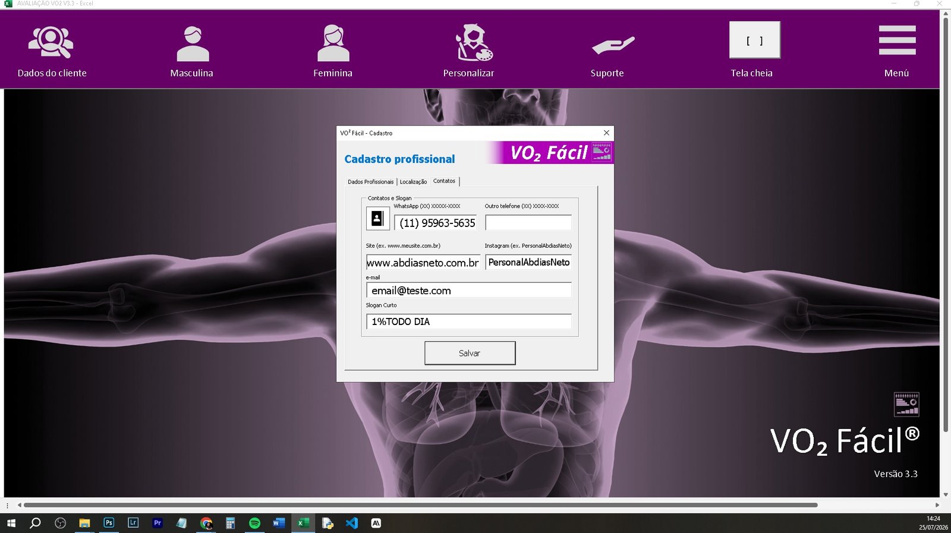Open the Personalizar painter icon
This screenshot has height=533, width=951.
474,42
